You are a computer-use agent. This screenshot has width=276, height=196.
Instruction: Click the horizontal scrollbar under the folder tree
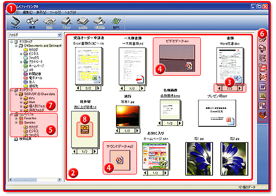click(x=35, y=180)
